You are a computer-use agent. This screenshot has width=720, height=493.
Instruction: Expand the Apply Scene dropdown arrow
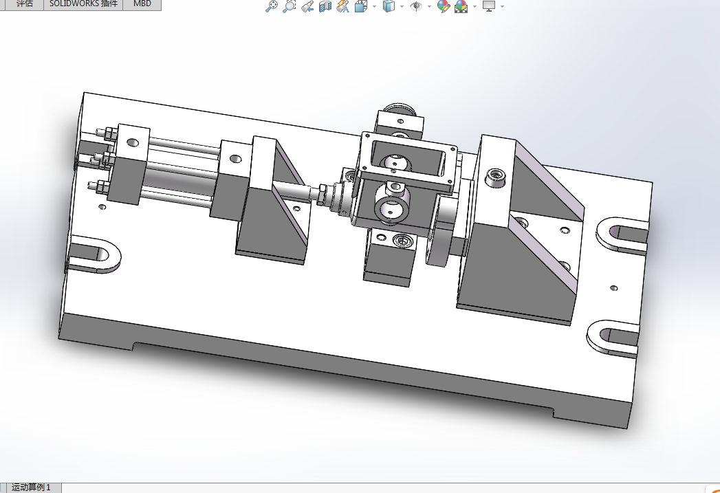pyautogui.click(x=474, y=6)
